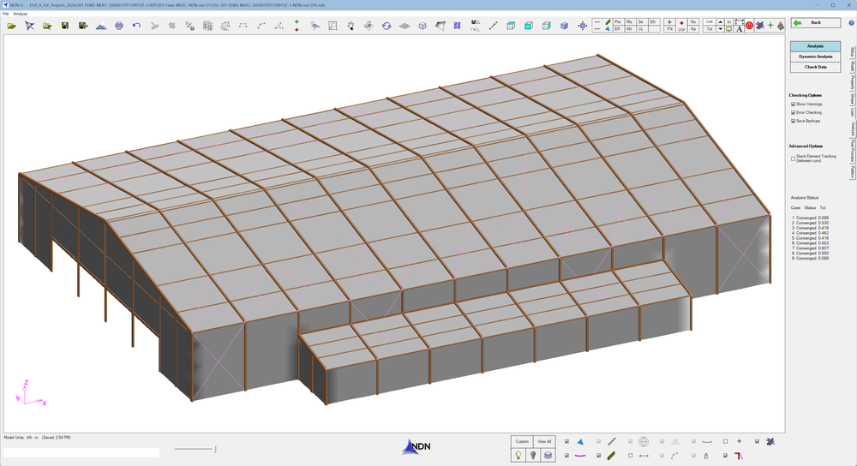Select case 2 Converged 0.530 row
The width and height of the screenshot is (857, 466).
coord(811,223)
